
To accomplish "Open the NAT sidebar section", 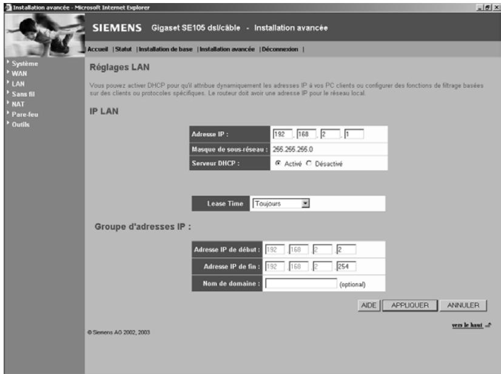I will 18,104.
